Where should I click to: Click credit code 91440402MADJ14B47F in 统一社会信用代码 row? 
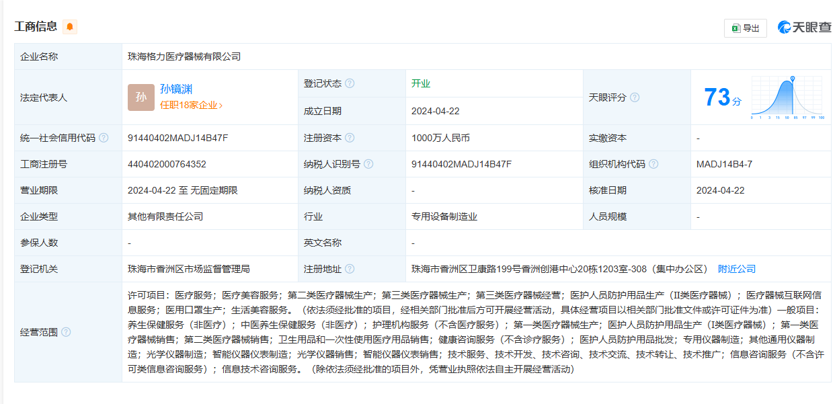coord(178,138)
